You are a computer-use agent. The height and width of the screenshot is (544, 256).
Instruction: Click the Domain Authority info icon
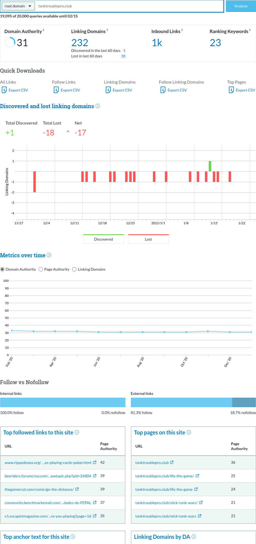44,30
